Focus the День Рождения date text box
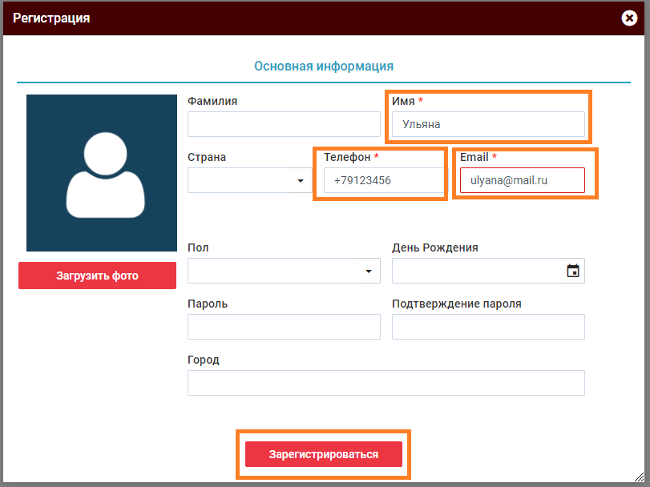The image size is (650, 487). pos(477,271)
